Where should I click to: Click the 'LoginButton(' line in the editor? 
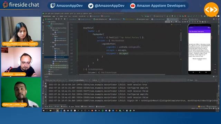tap(108, 44)
